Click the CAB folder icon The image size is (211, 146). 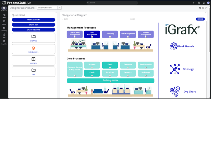click(x=33, y=70)
